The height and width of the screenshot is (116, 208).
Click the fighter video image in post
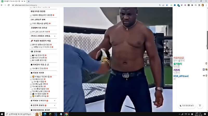tap(118, 60)
